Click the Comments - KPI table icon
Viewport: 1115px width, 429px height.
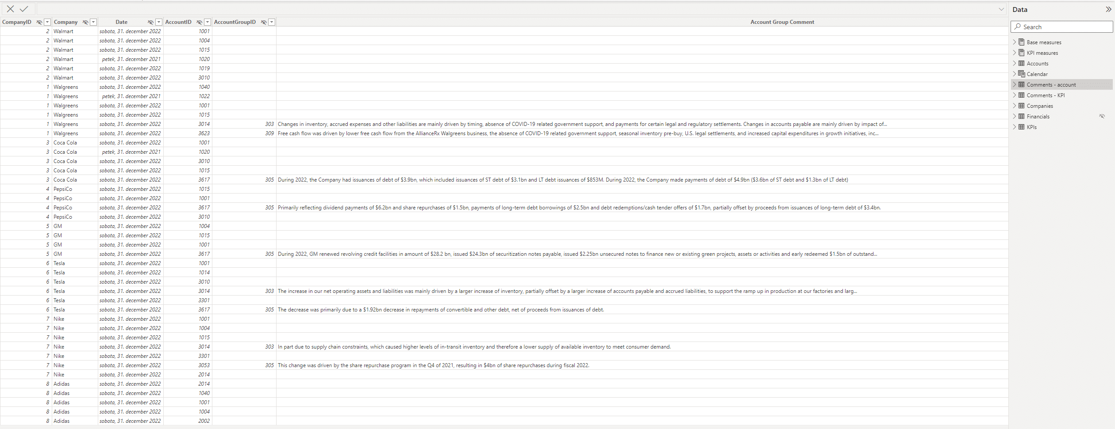pyautogui.click(x=1021, y=95)
